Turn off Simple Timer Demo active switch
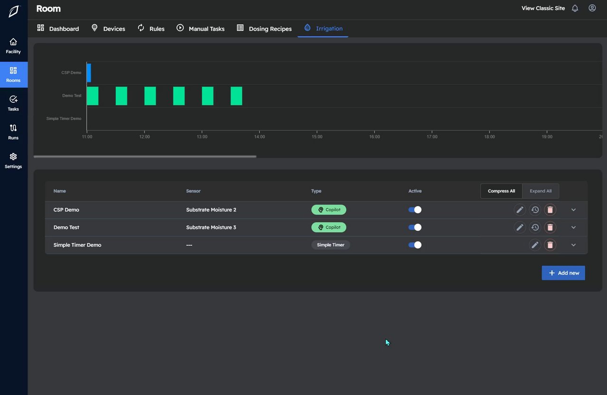Image resolution: width=607 pixels, height=395 pixels. pyautogui.click(x=415, y=245)
